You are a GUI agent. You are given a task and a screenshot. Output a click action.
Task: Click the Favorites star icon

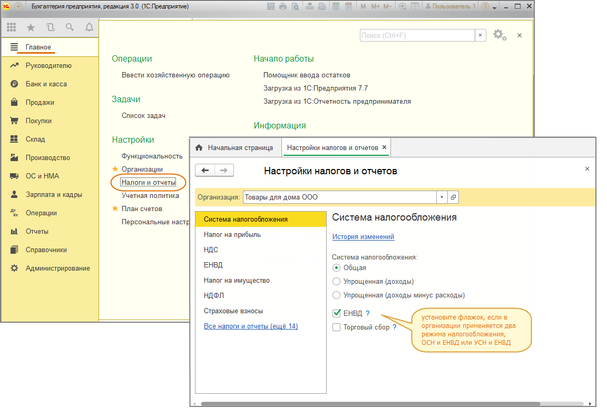31,27
